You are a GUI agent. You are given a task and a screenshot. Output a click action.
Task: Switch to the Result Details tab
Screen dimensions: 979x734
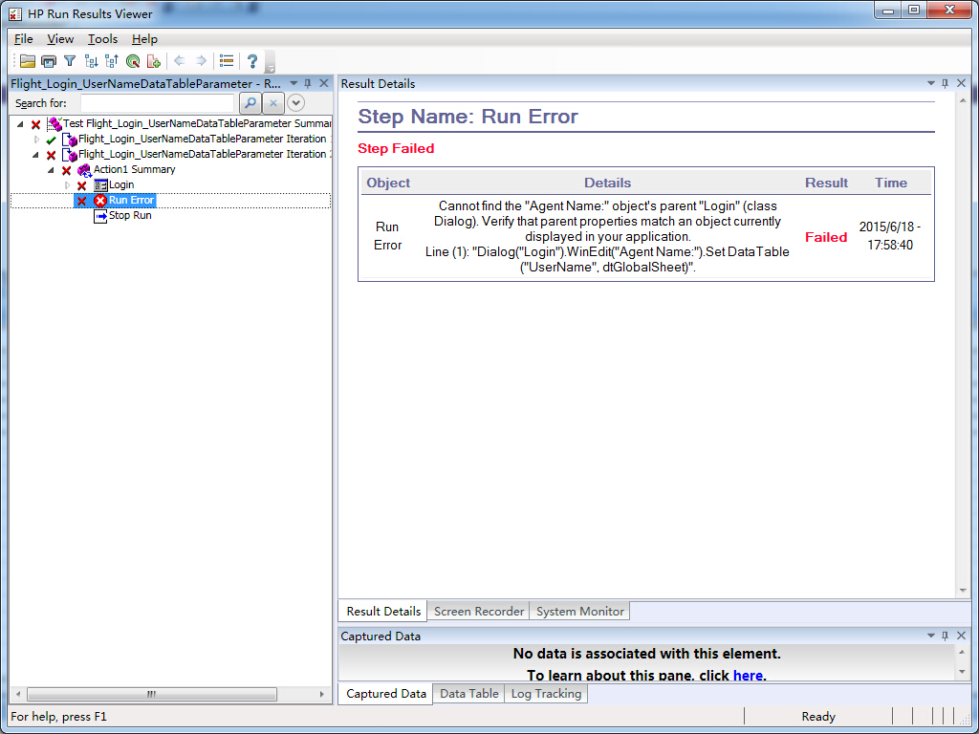point(383,611)
